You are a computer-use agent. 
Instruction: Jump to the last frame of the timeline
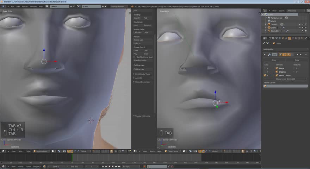tap(119, 167)
